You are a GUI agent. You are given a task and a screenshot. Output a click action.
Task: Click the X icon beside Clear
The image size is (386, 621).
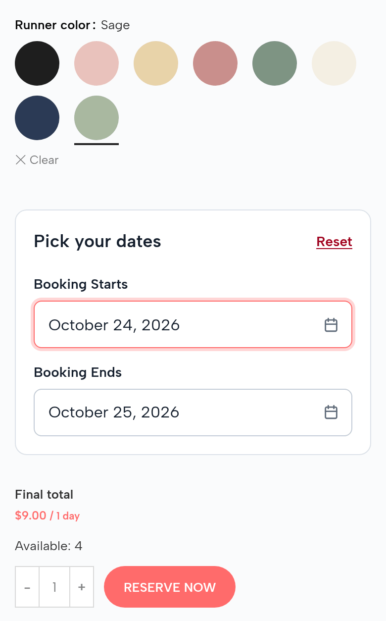20,159
